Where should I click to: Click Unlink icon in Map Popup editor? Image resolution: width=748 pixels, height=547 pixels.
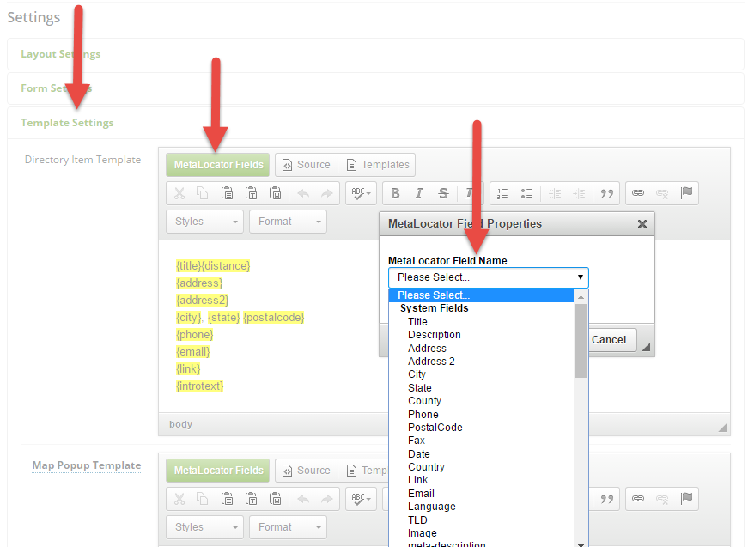coord(662,498)
